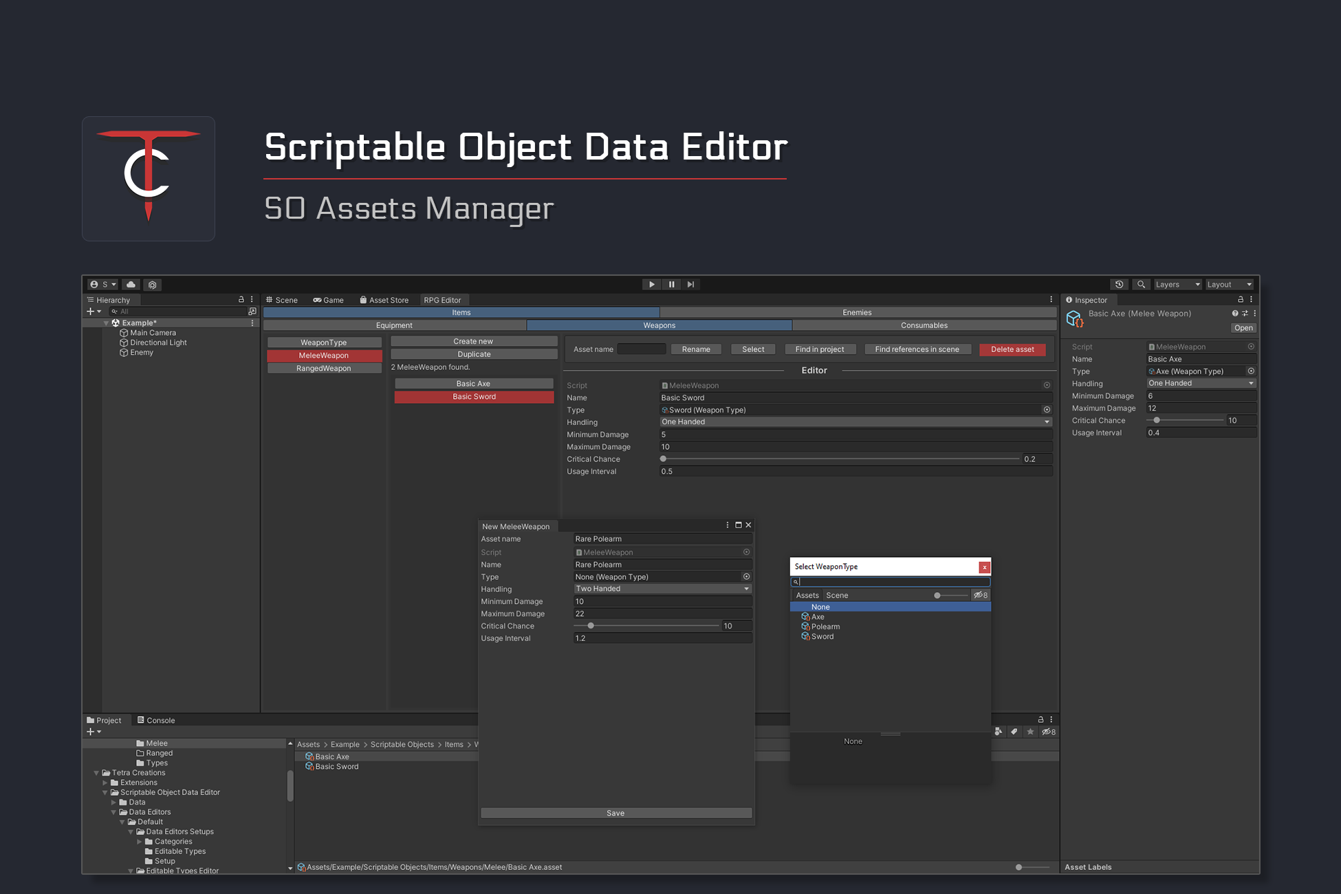Switch to the Scene tab
Image resolution: width=1341 pixels, height=894 pixels.
tap(282, 300)
